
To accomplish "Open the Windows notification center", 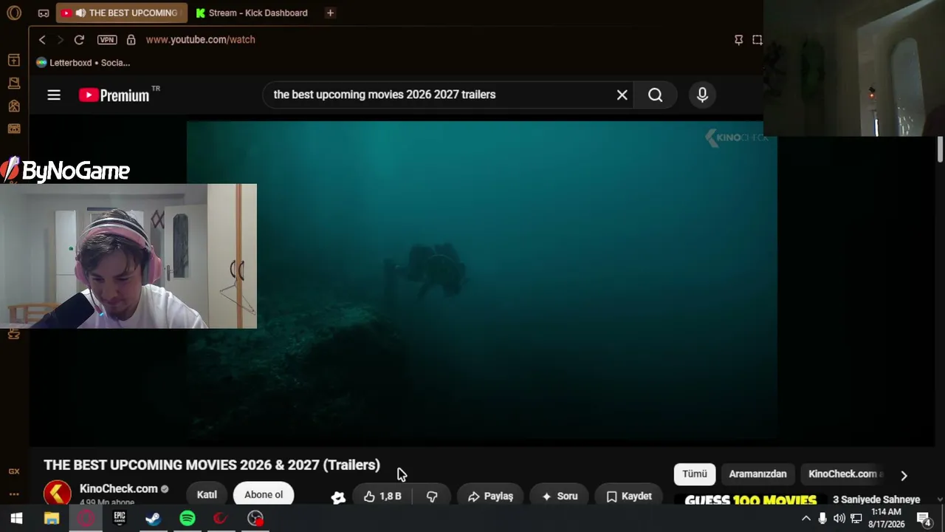I will click(x=923, y=519).
